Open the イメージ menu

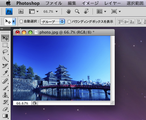(90, 3)
